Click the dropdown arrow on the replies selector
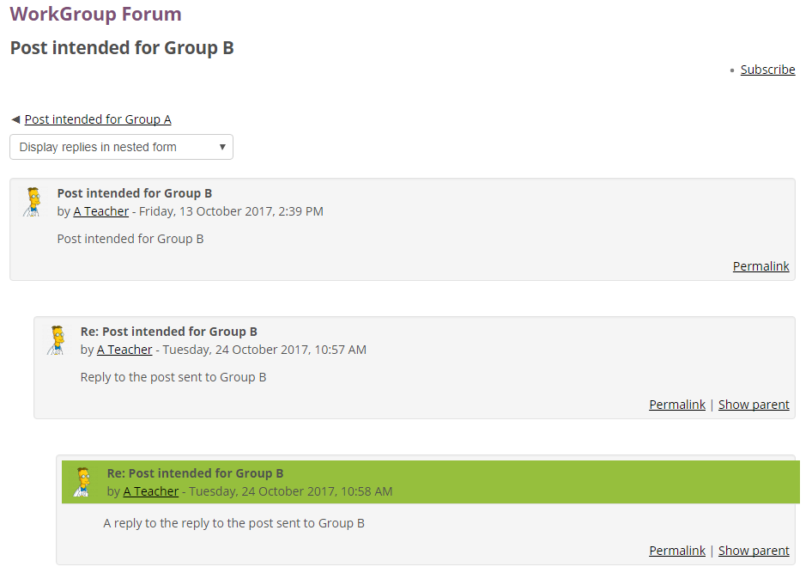This screenshot has width=806, height=585. (x=222, y=147)
